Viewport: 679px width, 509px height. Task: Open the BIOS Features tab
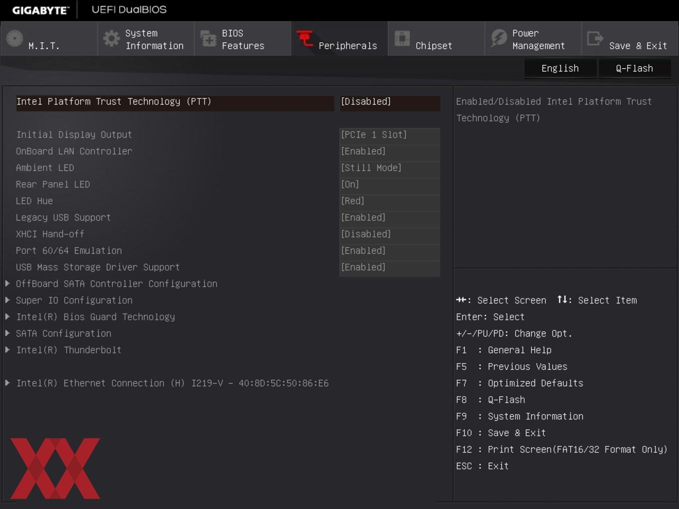pos(243,38)
